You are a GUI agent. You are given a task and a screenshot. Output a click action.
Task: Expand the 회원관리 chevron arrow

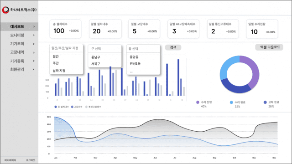[34, 69]
